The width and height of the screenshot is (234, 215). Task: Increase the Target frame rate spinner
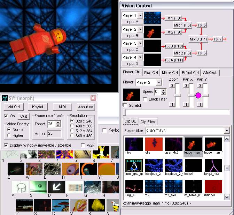click(58, 123)
